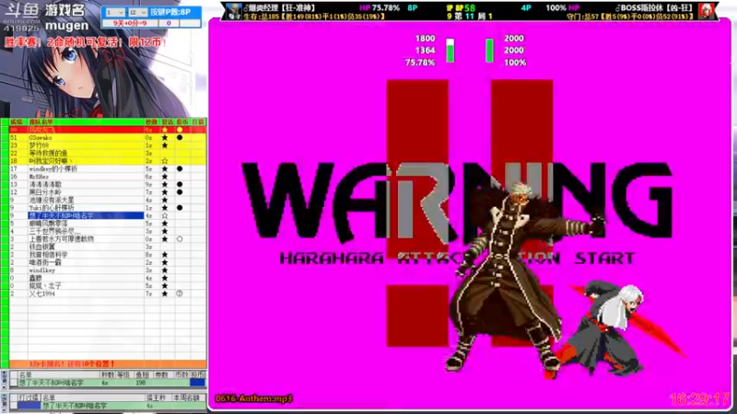Image resolution: width=737 pixels, height=414 pixels.
Task: Click the star in 乂七1994 row
Action: [x=165, y=293]
